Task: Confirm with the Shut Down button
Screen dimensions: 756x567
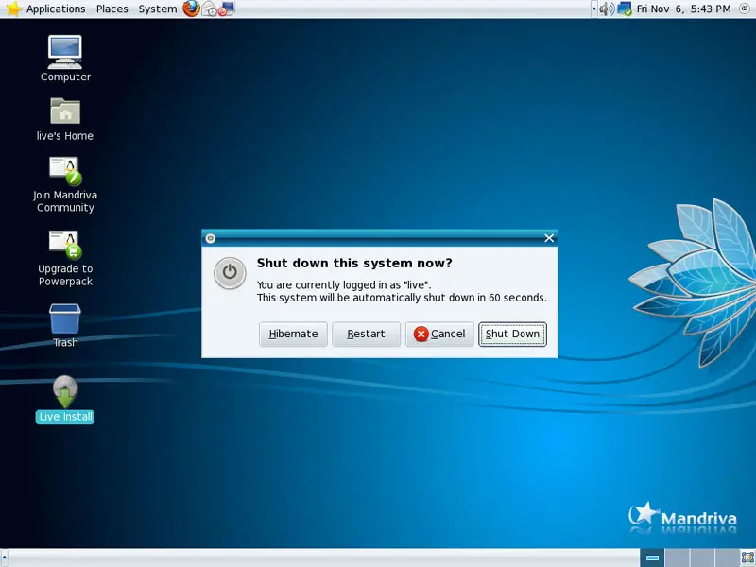Action: coord(512,335)
